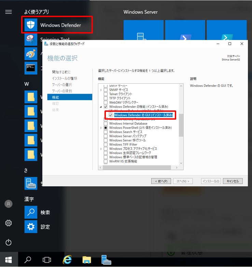Viewport: 252px width, 267px height.
Task: Click scroll-down arrow of feature list
Action: [x=181, y=163]
